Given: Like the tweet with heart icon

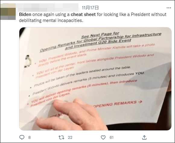Looking at the screenshot, I should (103, 138).
